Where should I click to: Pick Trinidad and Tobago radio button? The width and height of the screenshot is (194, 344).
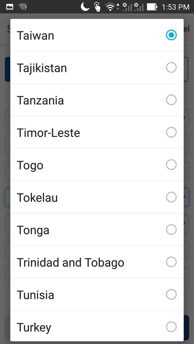[171, 262]
